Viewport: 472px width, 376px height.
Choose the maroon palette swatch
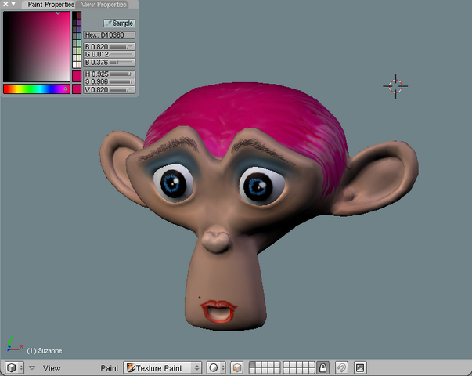point(79,15)
